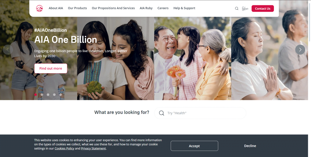Expand the Our Products menu
311x157 pixels.
point(77,8)
